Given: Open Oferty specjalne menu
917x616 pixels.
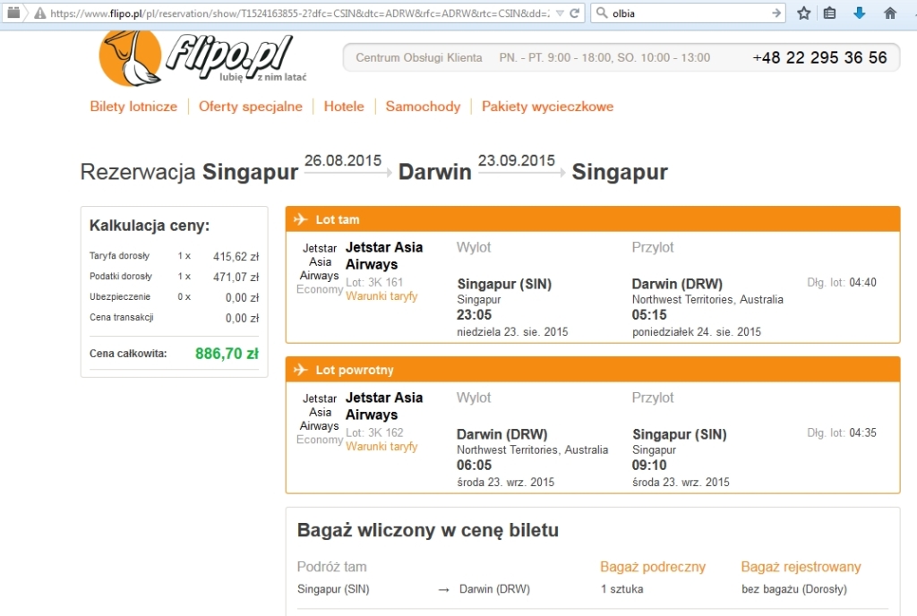Looking at the screenshot, I should (x=251, y=107).
